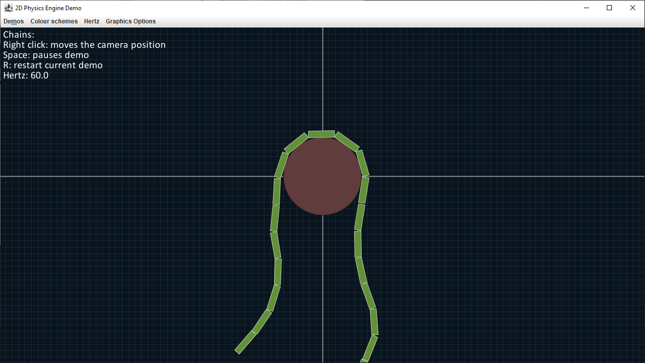The width and height of the screenshot is (645, 363).
Task: Open the Hertz menu
Action: tap(92, 21)
